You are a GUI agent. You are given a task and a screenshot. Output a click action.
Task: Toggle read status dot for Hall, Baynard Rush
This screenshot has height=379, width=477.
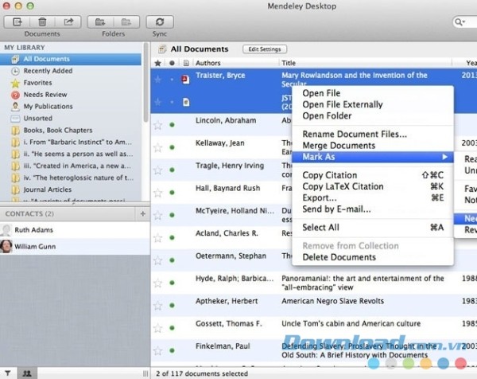pos(172,193)
